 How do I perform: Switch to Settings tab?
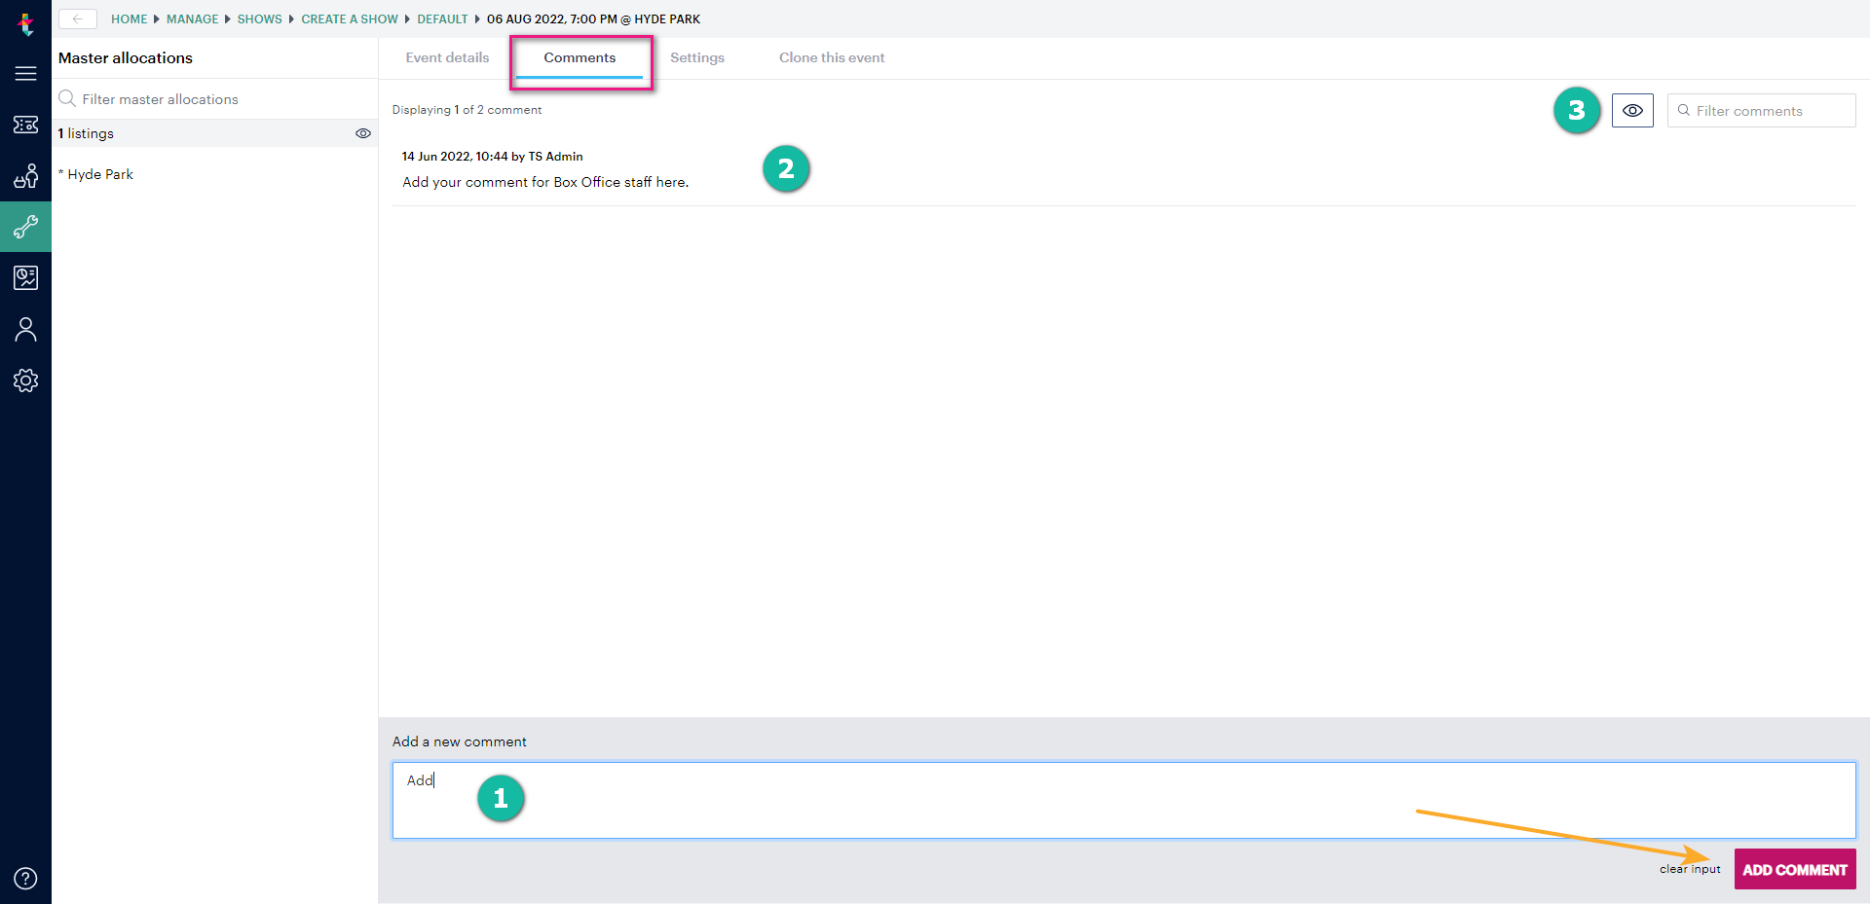(697, 57)
